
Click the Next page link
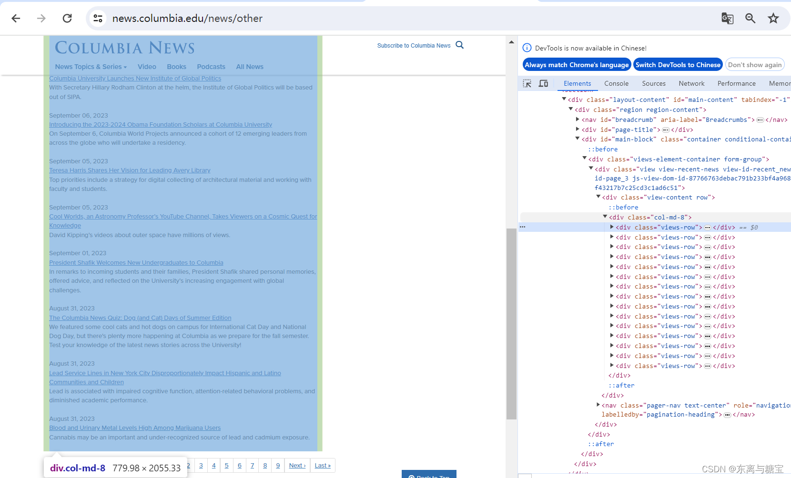tap(297, 466)
